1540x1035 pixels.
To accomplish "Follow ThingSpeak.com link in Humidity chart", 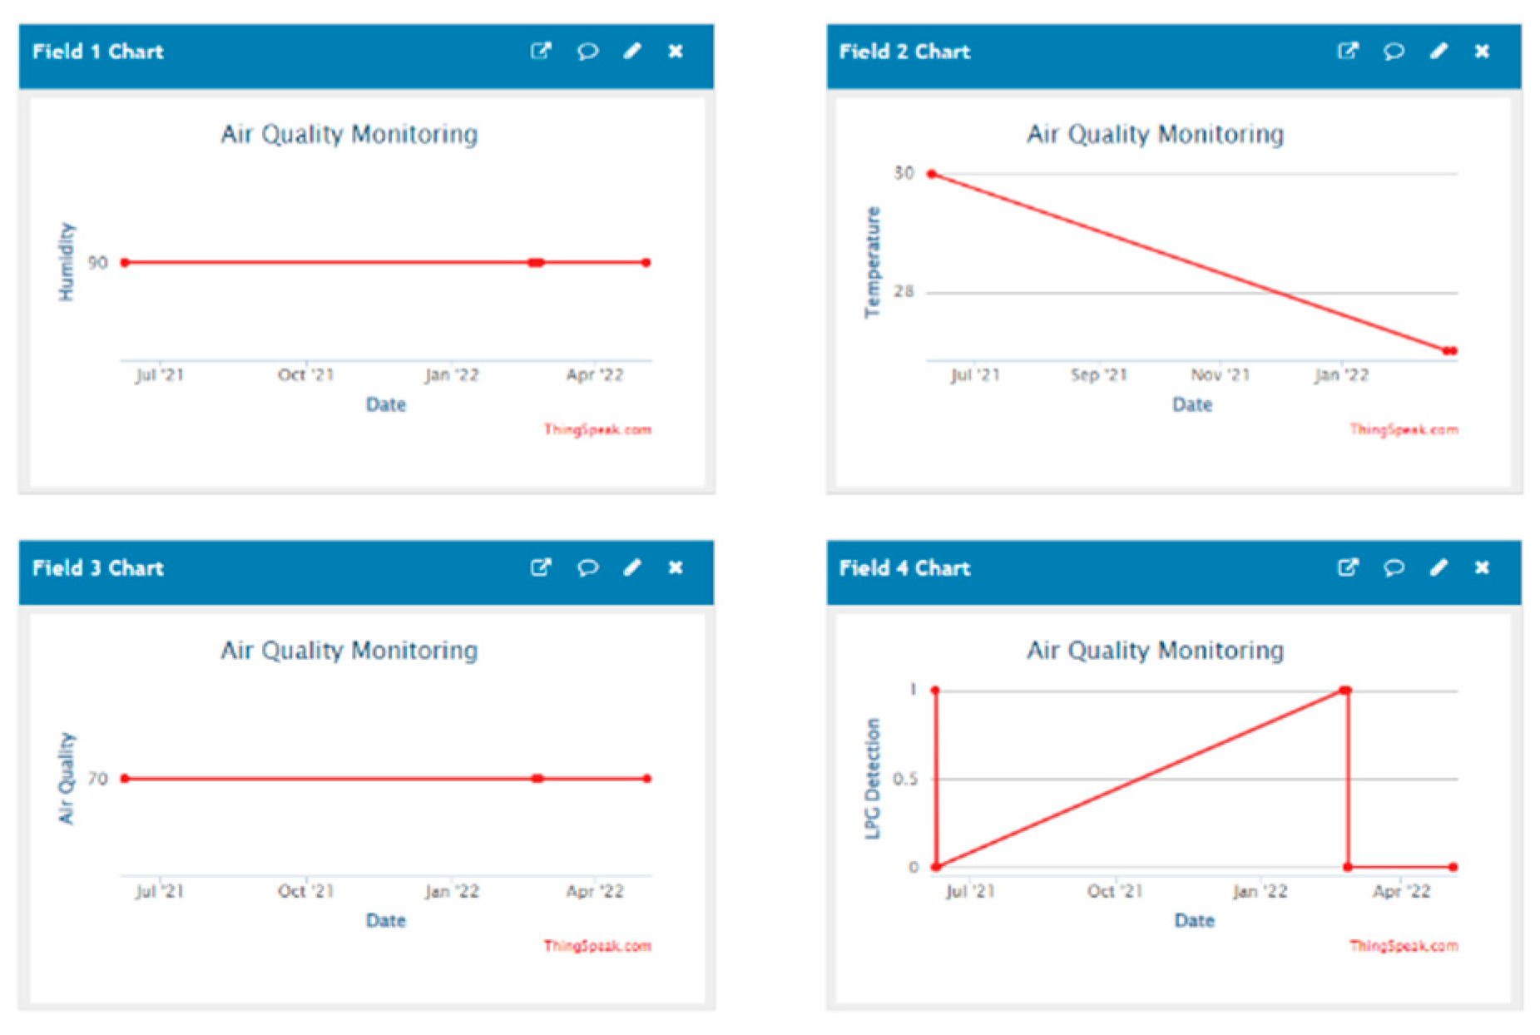I will click(597, 430).
